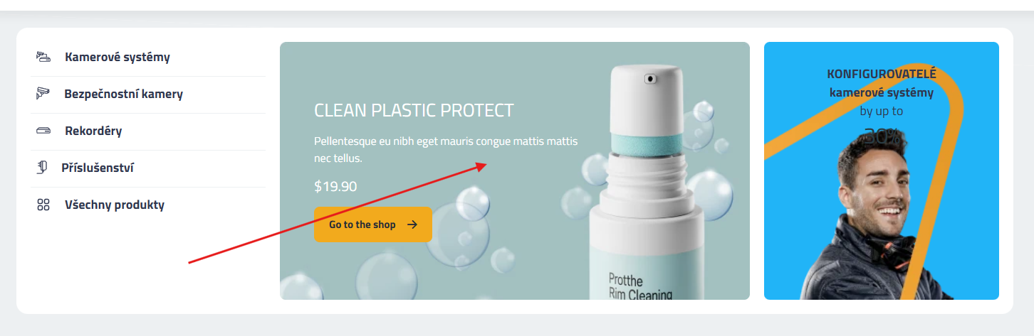Show Všechny produkty

click(115, 205)
